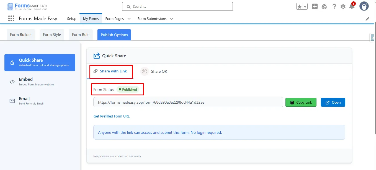Open the Setup gear icon

(x=343, y=7)
